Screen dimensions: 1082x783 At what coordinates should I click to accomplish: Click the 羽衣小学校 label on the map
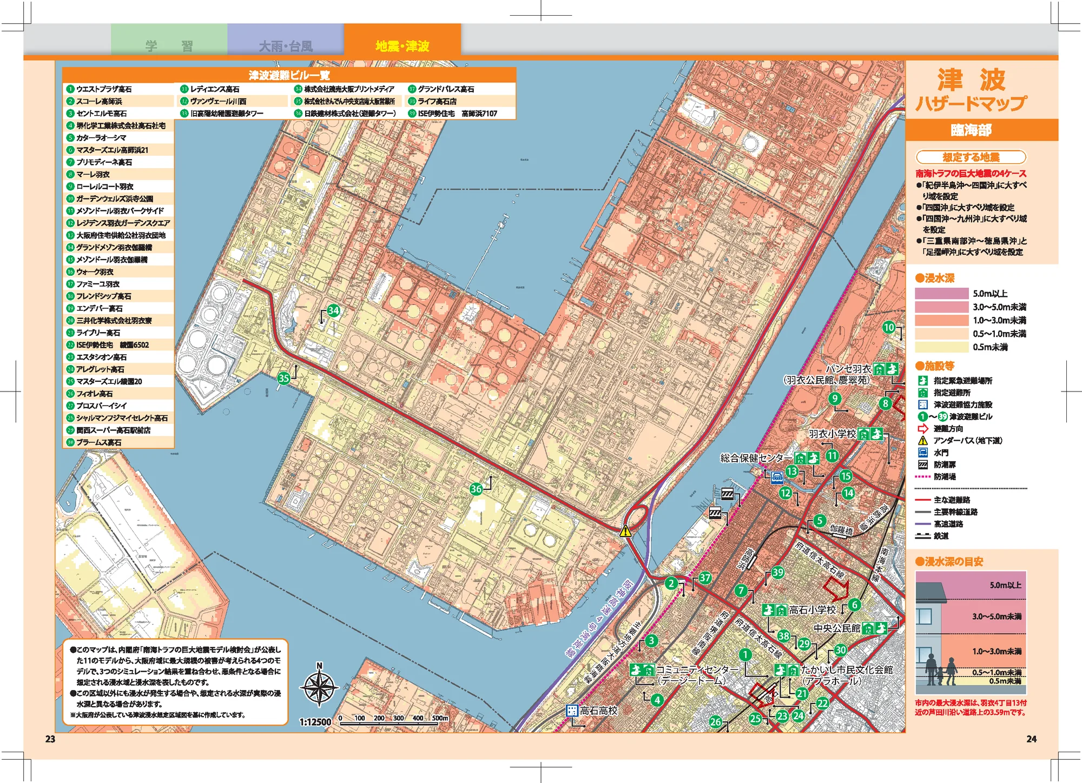(x=833, y=434)
